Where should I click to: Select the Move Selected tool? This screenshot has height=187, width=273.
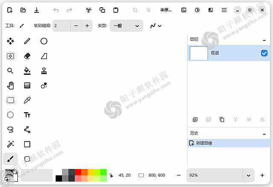(x=10, y=41)
